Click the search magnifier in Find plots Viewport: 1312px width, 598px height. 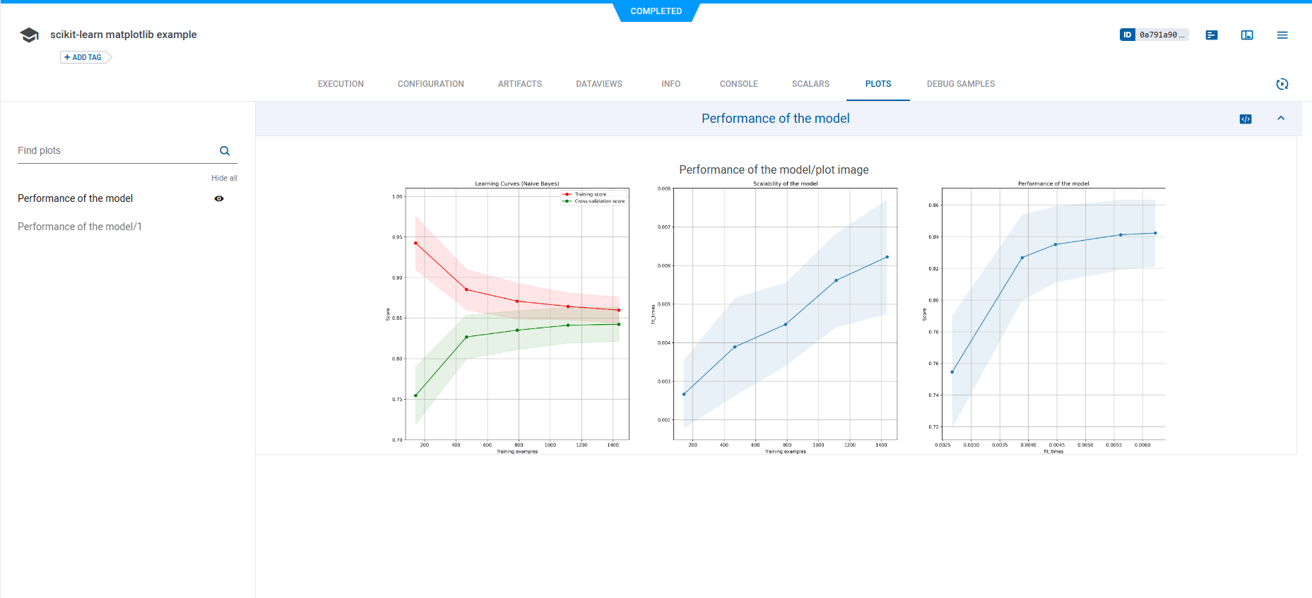pyautogui.click(x=225, y=150)
